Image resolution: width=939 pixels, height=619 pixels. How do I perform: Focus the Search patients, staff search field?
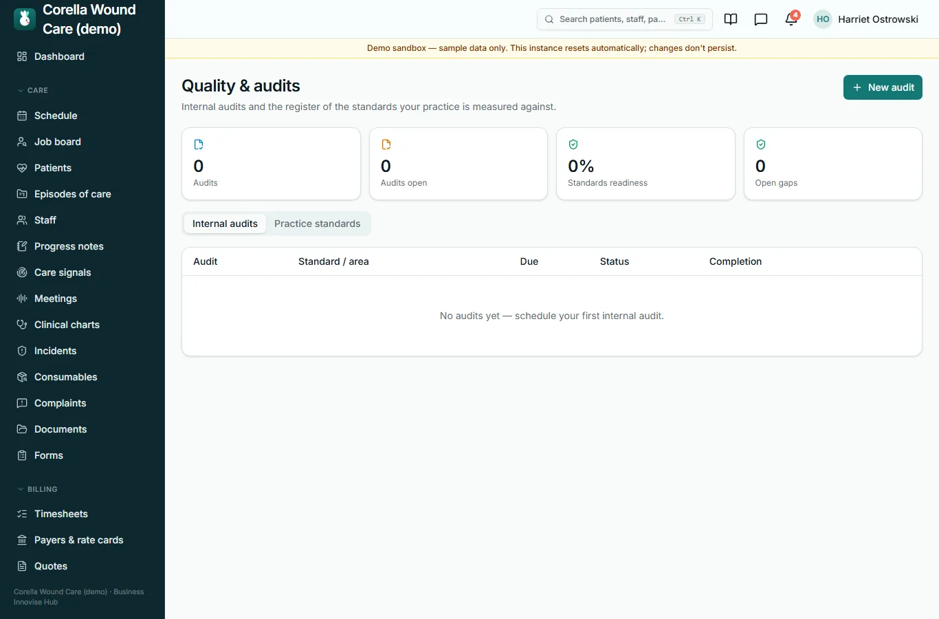coord(624,19)
